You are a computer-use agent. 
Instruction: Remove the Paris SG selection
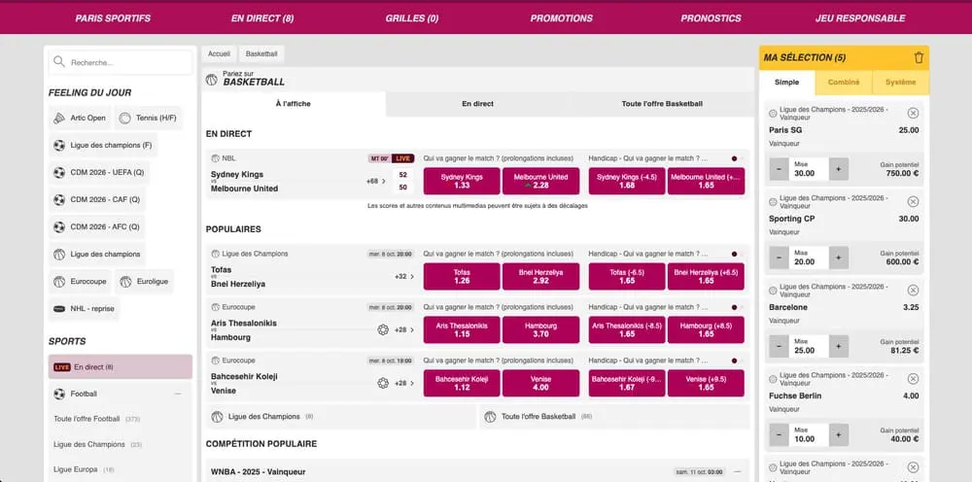click(x=913, y=114)
